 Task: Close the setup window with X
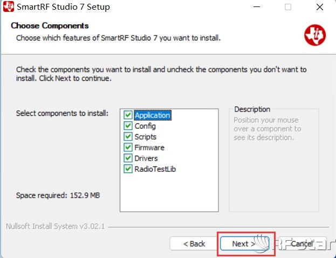pyautogui.click(x=320, y=7)
